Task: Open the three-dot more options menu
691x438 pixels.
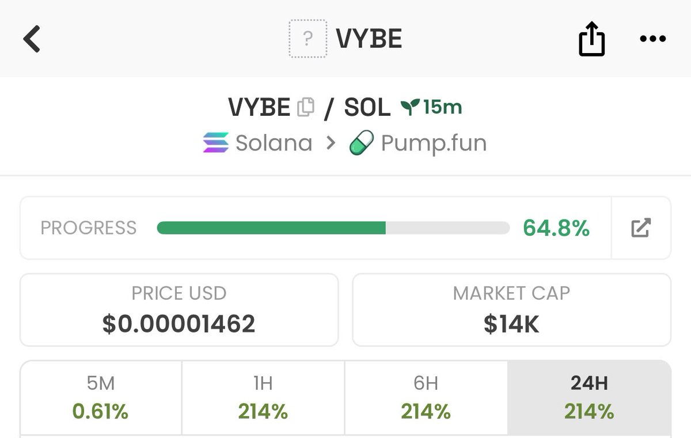Action: (652, 39)
